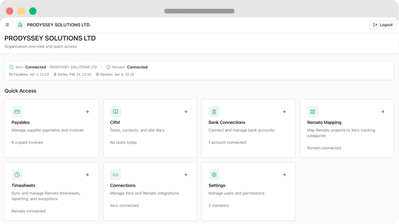Viewport: 399px width, 224px height.
Task: Click the yellow minimize window button
Action: coord(21,11)
